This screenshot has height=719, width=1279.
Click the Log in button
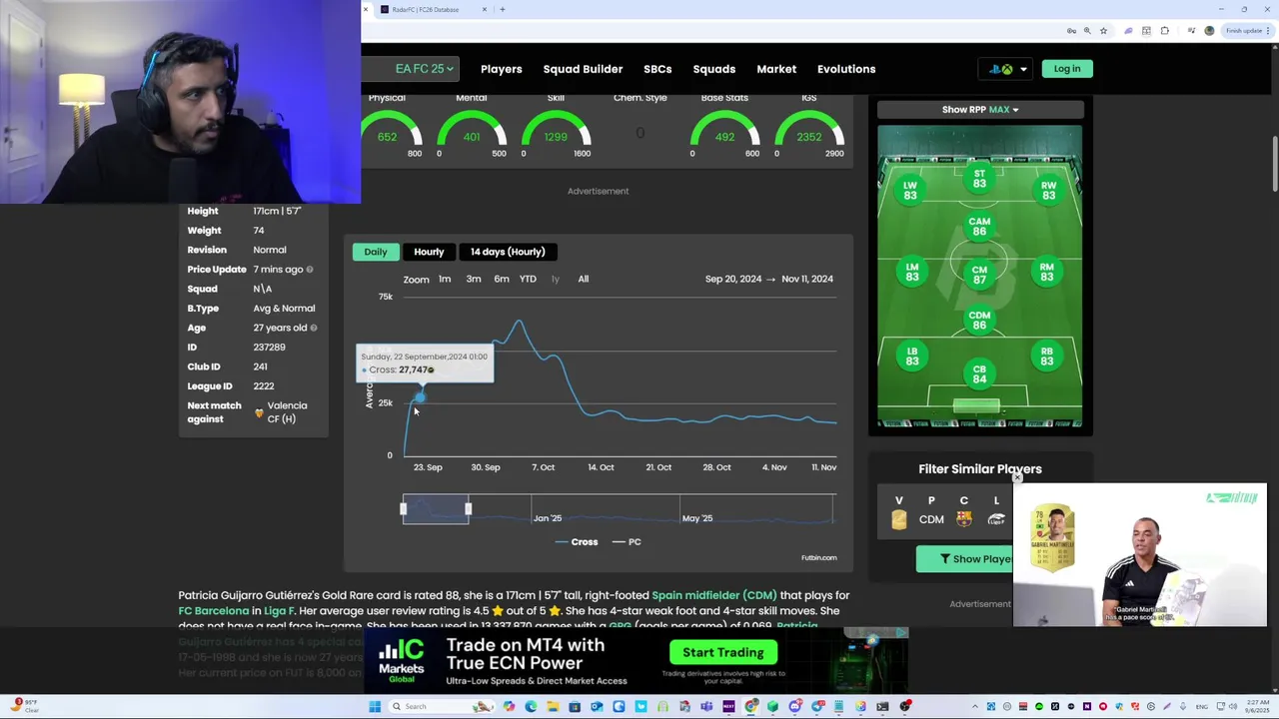(1066, 69)
